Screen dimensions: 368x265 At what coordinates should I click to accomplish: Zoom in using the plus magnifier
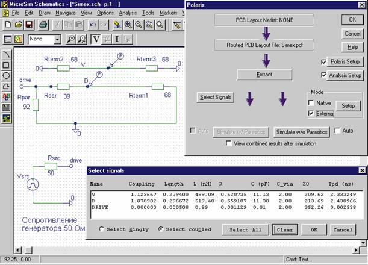pyautogui.click(x=128, y=25)
